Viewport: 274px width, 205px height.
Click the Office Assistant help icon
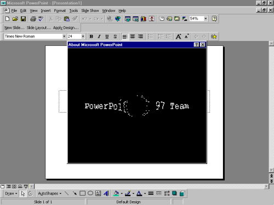[214, 19]
